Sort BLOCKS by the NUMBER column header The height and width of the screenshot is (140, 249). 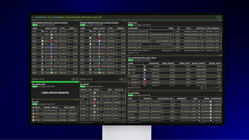46,107
